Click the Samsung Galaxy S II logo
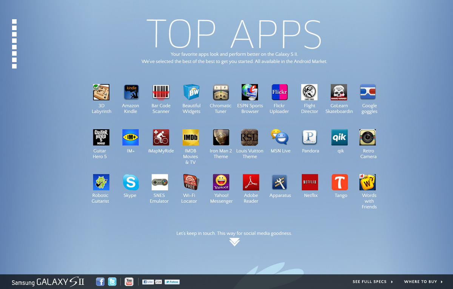This screenshot has width=453, height=289. [x=48, y=281]
